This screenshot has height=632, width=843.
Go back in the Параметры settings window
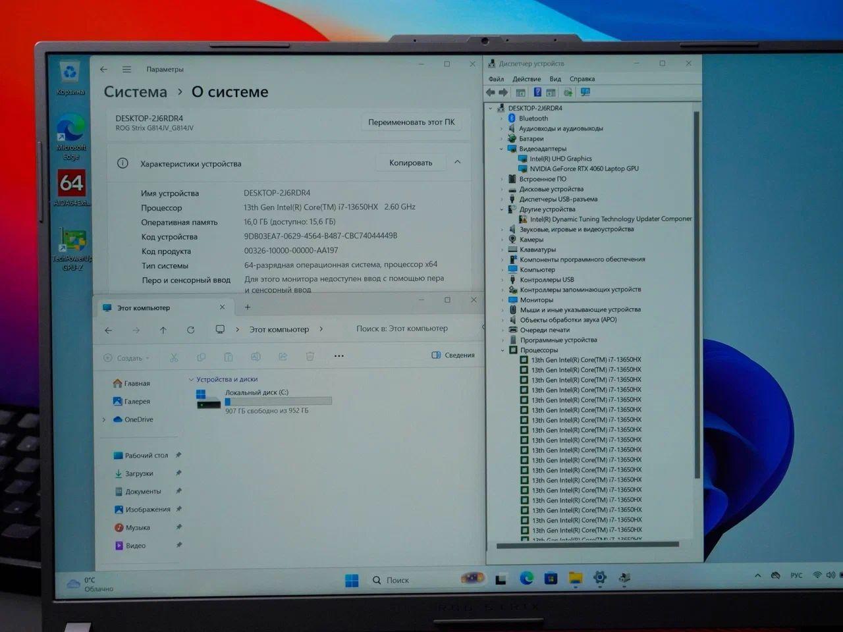click(x=104, y=69)
